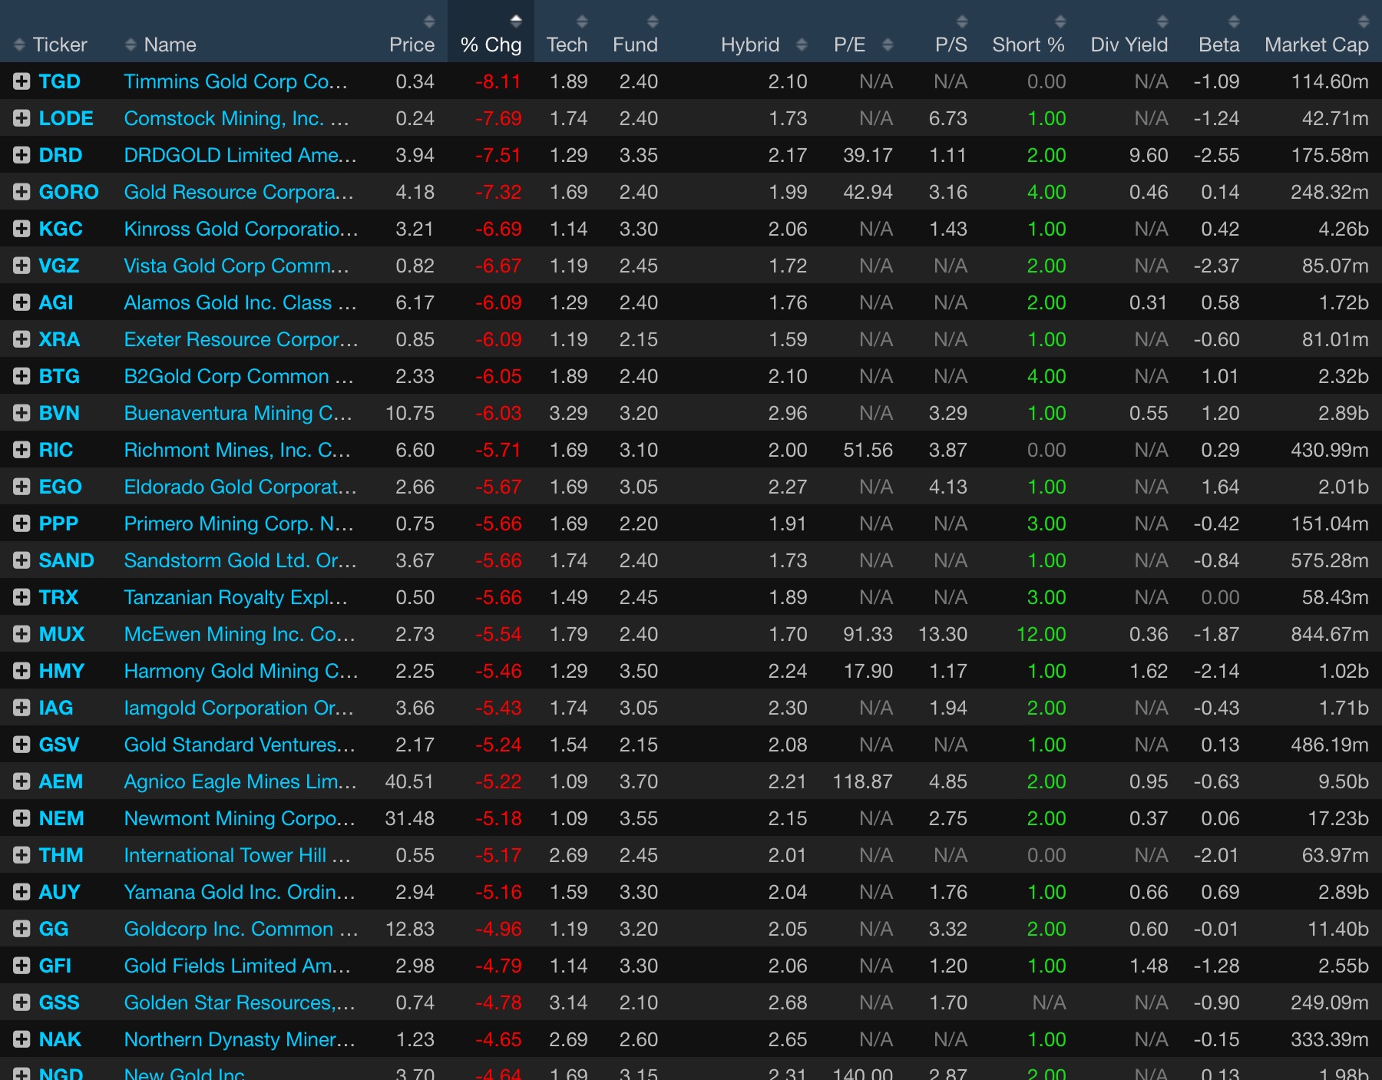Click plus icon beside IAG ticker

[21, 708]
